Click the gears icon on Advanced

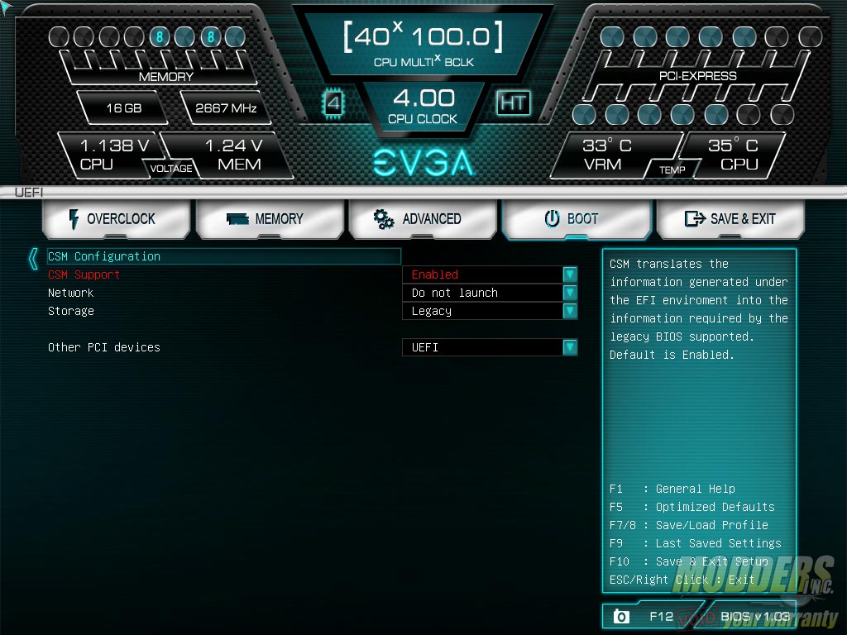pos(384,219)
